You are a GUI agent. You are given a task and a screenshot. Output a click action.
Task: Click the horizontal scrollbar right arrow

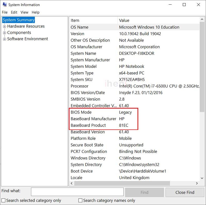pyautogui.click(x=197, y=183)
